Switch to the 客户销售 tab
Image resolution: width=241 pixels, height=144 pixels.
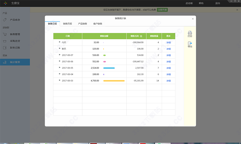97,24
